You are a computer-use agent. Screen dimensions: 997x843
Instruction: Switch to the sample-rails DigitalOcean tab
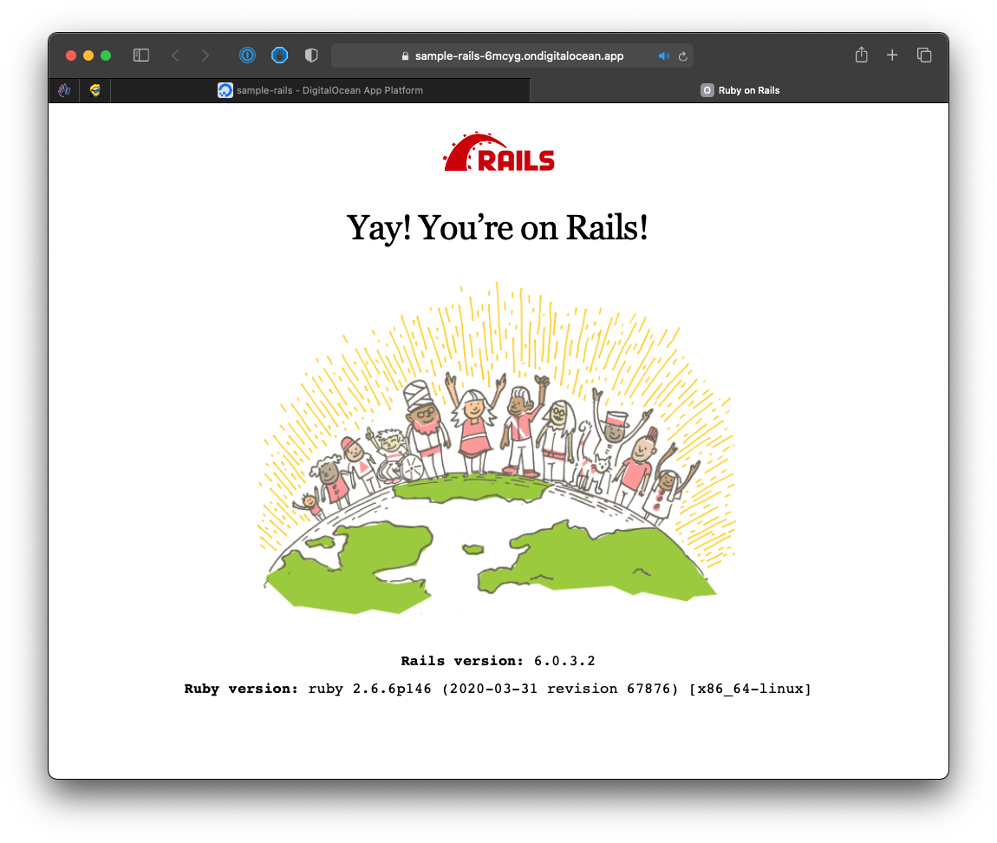321,90
